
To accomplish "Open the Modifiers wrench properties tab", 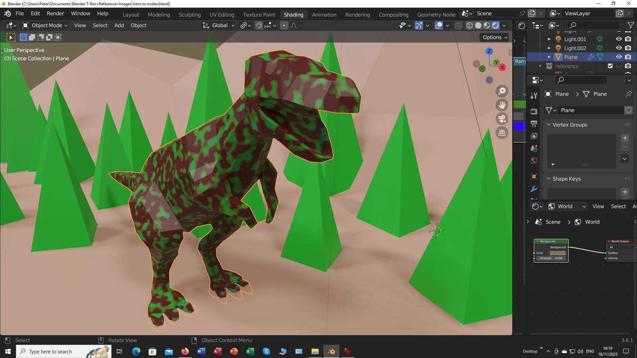I will point(534,189).
